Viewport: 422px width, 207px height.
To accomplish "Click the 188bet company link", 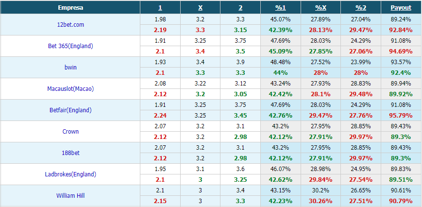I will (70, 153).
